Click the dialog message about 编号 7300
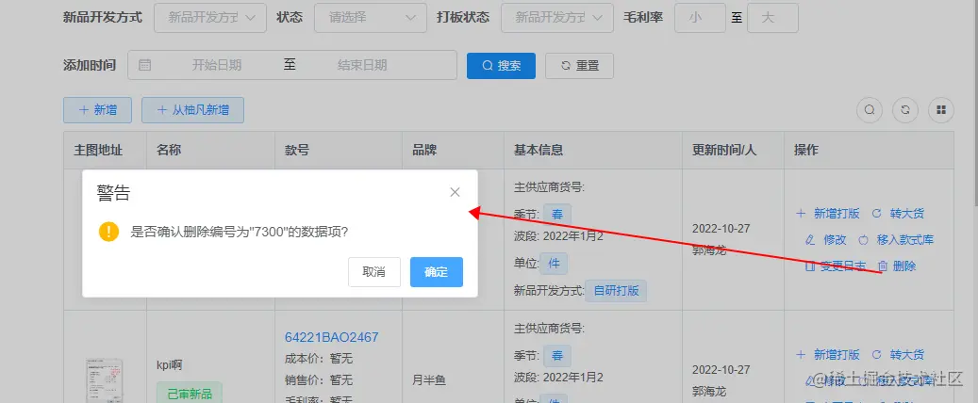Screen dimensions: 978x403 [239, 233]
